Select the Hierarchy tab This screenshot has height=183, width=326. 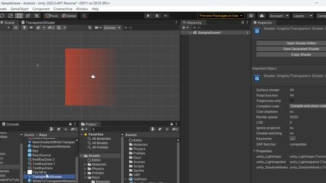tap(192, 22)
